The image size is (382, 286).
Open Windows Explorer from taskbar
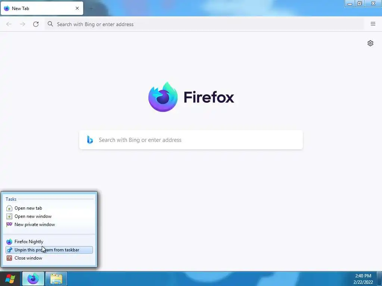[56, 279]
